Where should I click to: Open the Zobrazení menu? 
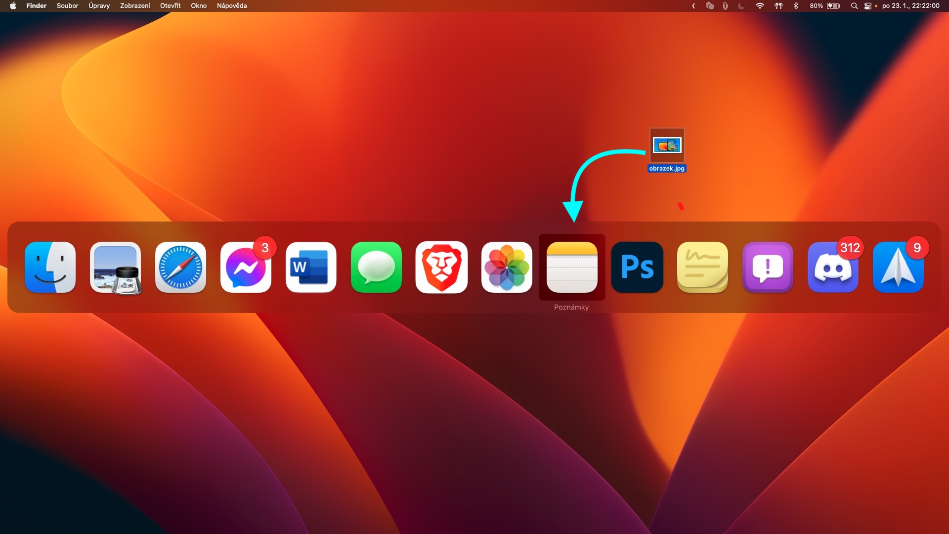[135, 6]
